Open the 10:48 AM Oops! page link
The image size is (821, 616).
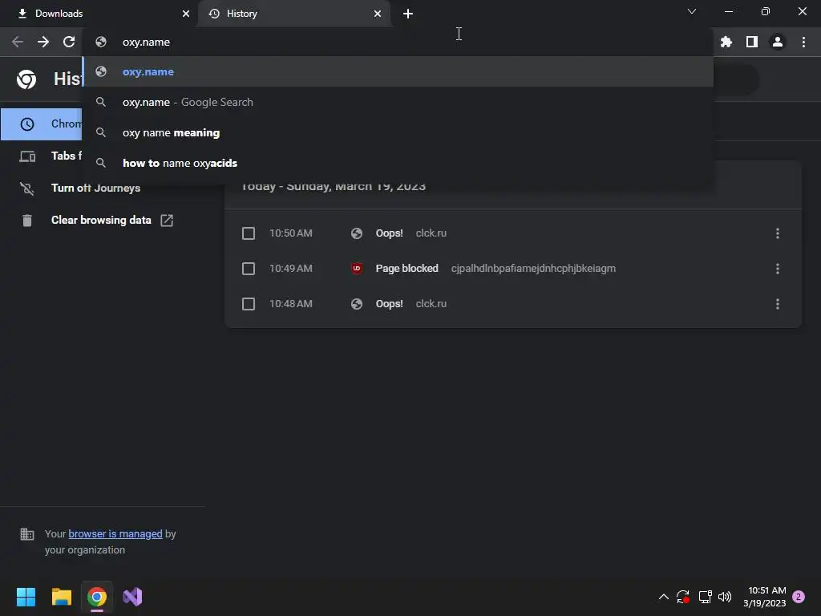(389, 304)
